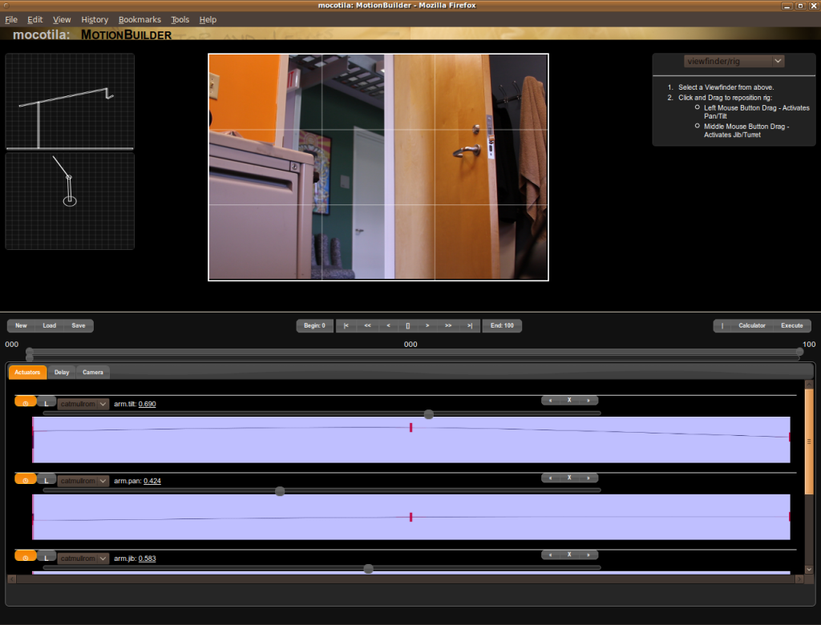Delete keyframe with X on arm.tilt
The width and height of the screenshot is (821, 625).
point(569,401)
